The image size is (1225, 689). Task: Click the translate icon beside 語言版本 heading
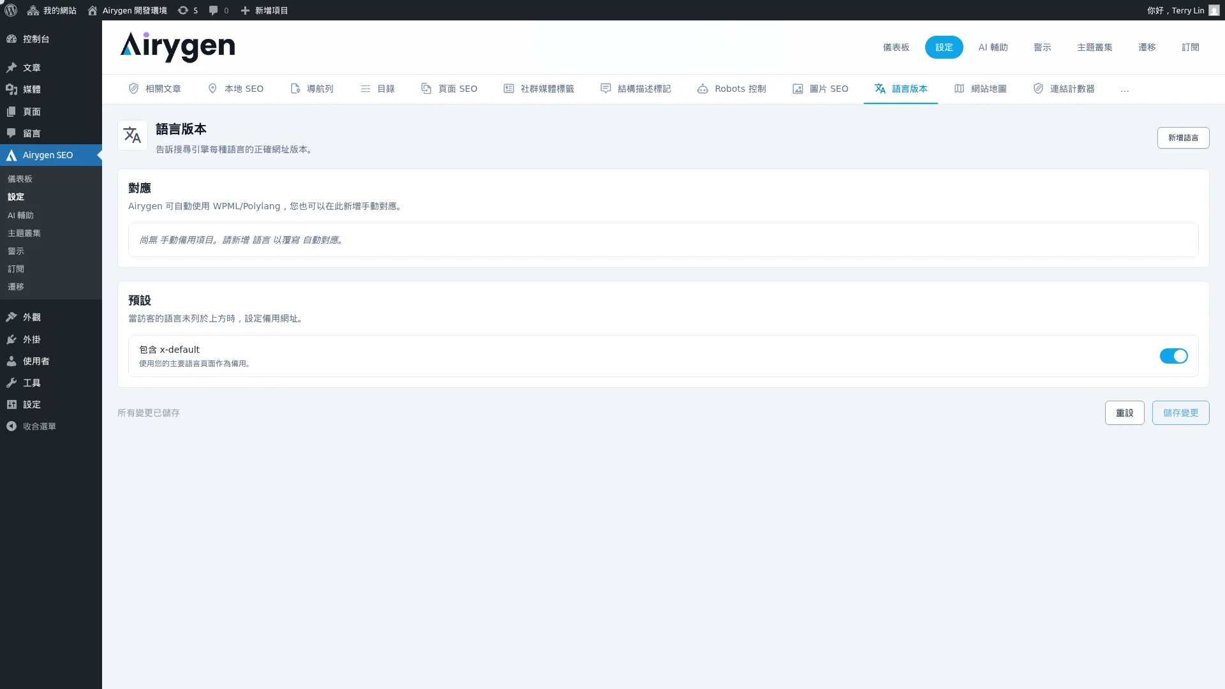[x=133, y=135]
